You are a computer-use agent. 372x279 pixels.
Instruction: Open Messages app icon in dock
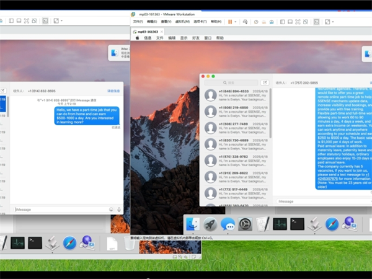click(228, 224)
